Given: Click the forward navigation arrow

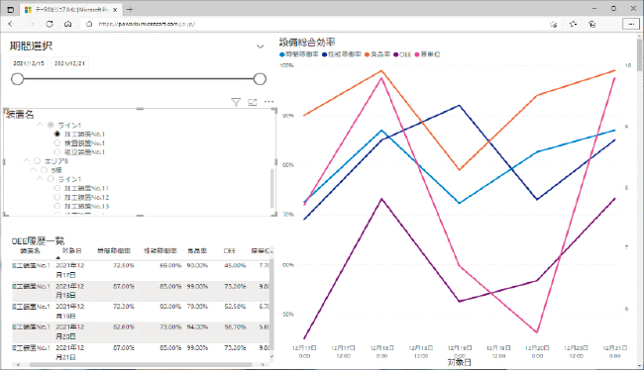Looking at the screenshot, I should click(31, 24).
